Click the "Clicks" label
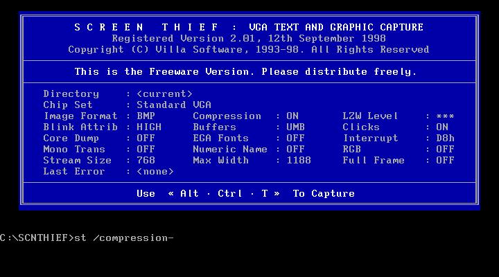The width and height of the screenshot is (499, 277). pyautogui.click(x=361, y=127)
